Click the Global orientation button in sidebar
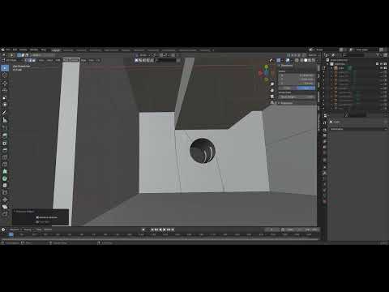389x292 pixels. point(288,88)
